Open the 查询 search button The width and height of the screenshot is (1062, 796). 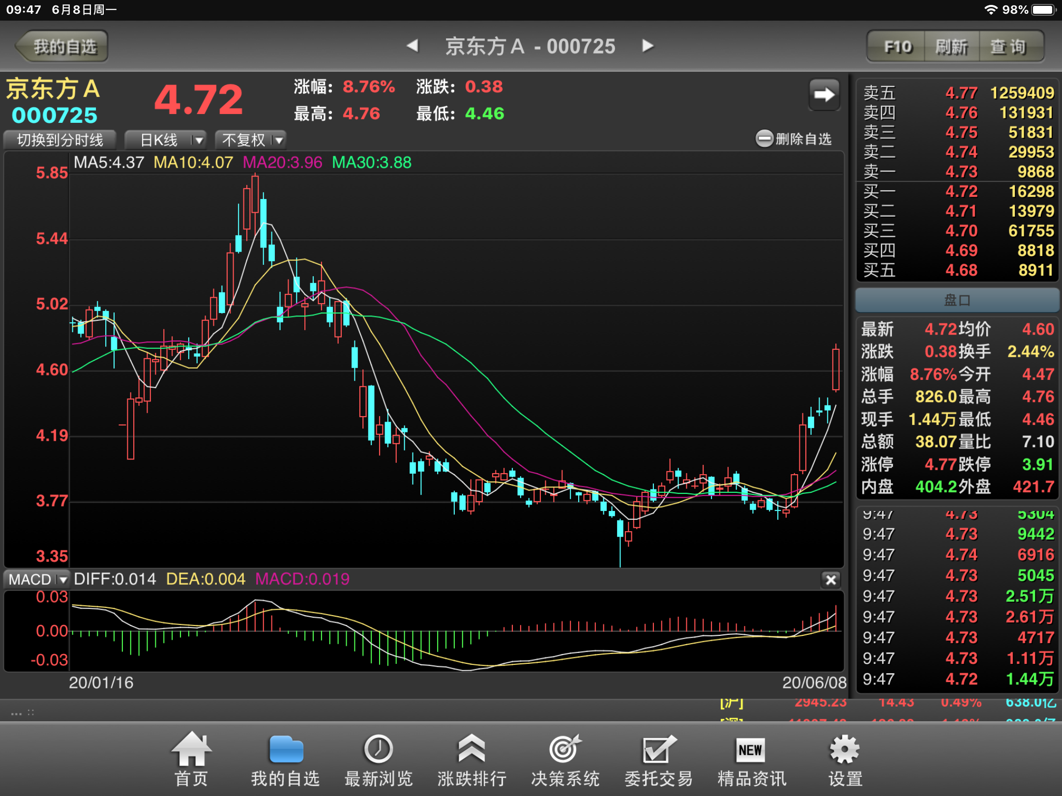pos(1011,47)
